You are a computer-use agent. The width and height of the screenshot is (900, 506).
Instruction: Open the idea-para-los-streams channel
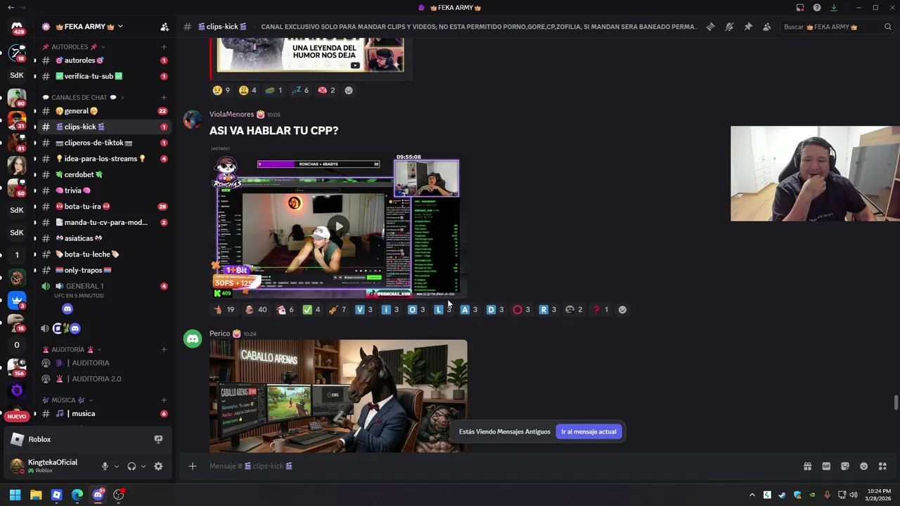(104, 159)
